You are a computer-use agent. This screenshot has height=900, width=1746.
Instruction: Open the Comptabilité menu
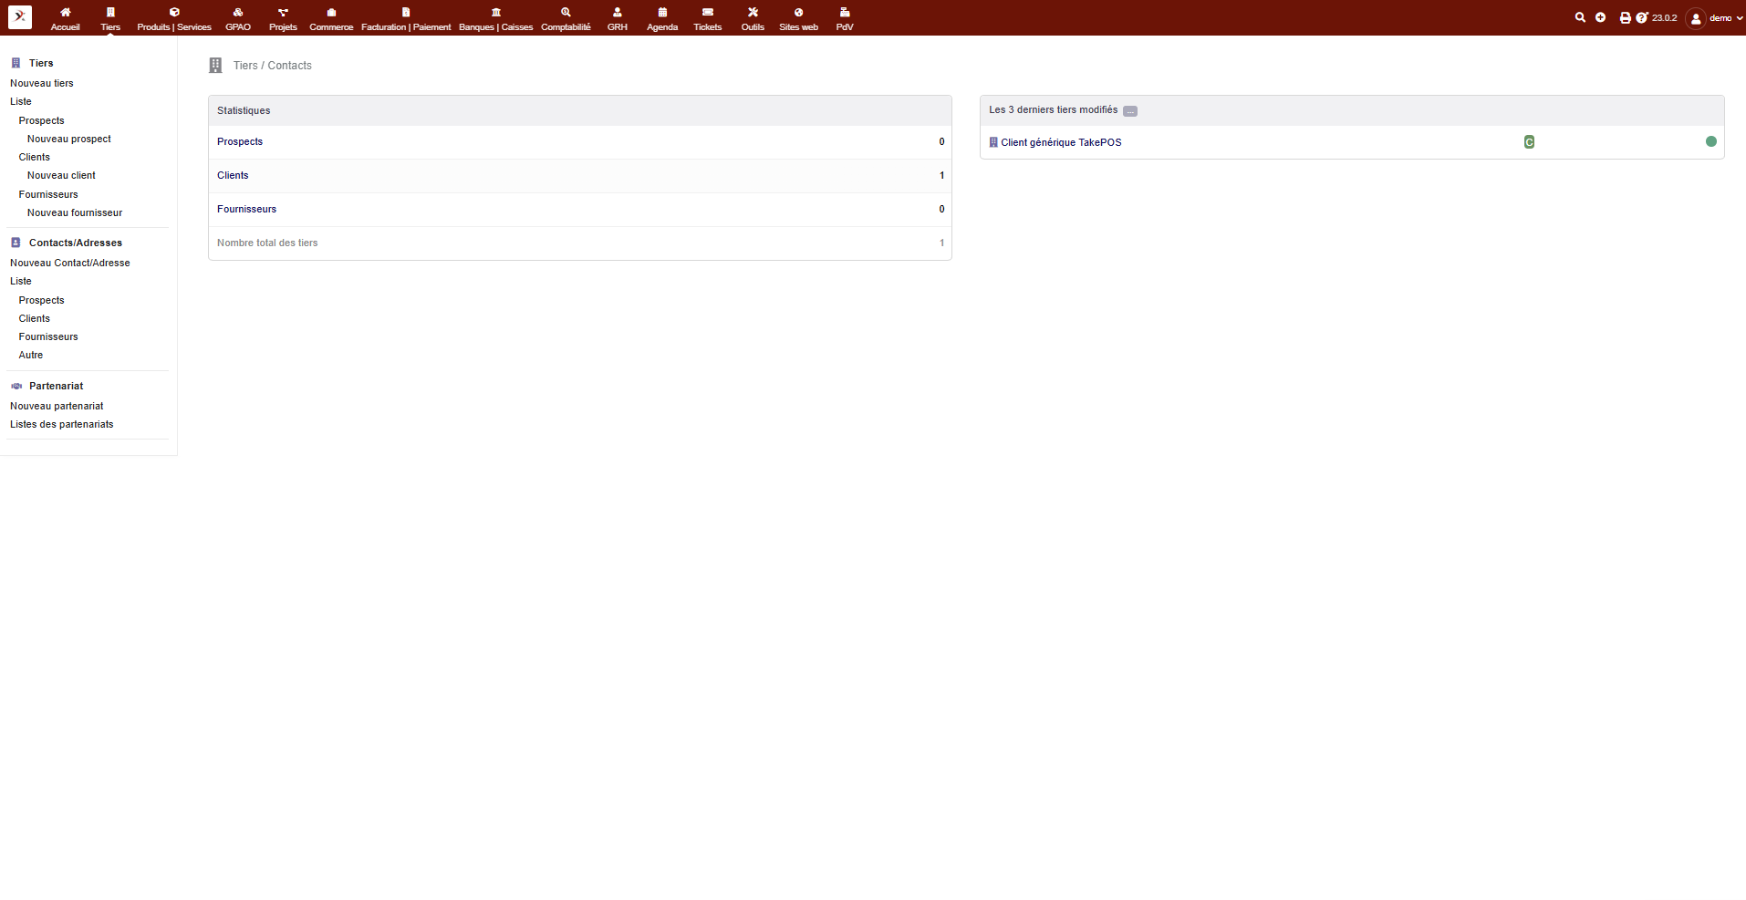click(566, 18)
